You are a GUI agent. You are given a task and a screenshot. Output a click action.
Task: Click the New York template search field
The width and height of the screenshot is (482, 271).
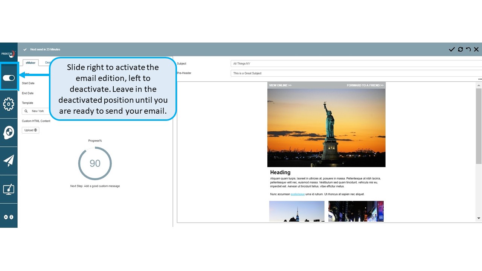(x=36, y=111)
